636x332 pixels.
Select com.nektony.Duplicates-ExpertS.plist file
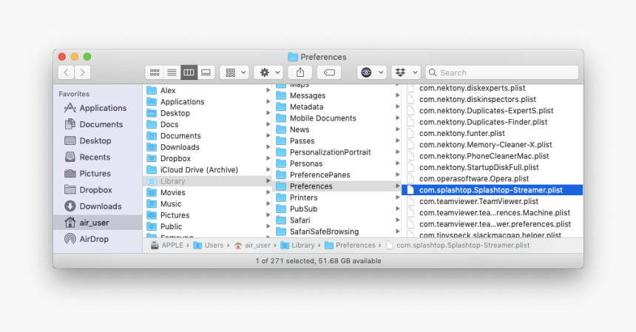click(x=492, y=111)
